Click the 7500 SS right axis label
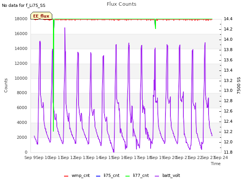 tap(239, 85)
